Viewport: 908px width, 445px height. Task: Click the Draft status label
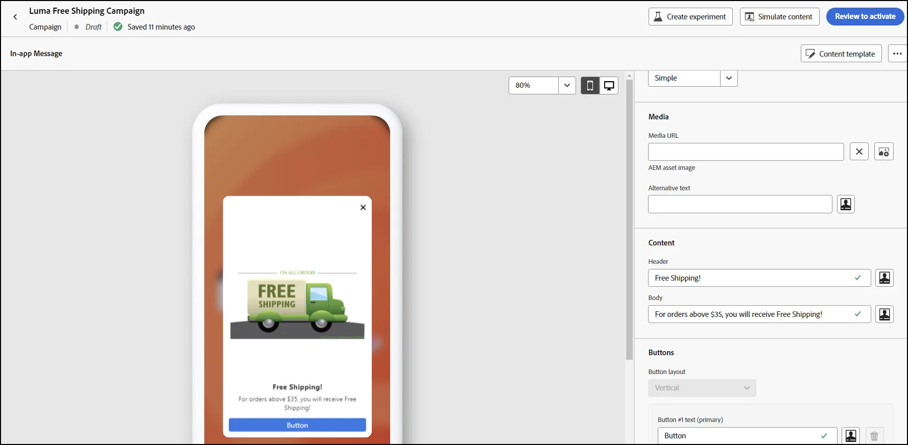[x=93, y=27]
